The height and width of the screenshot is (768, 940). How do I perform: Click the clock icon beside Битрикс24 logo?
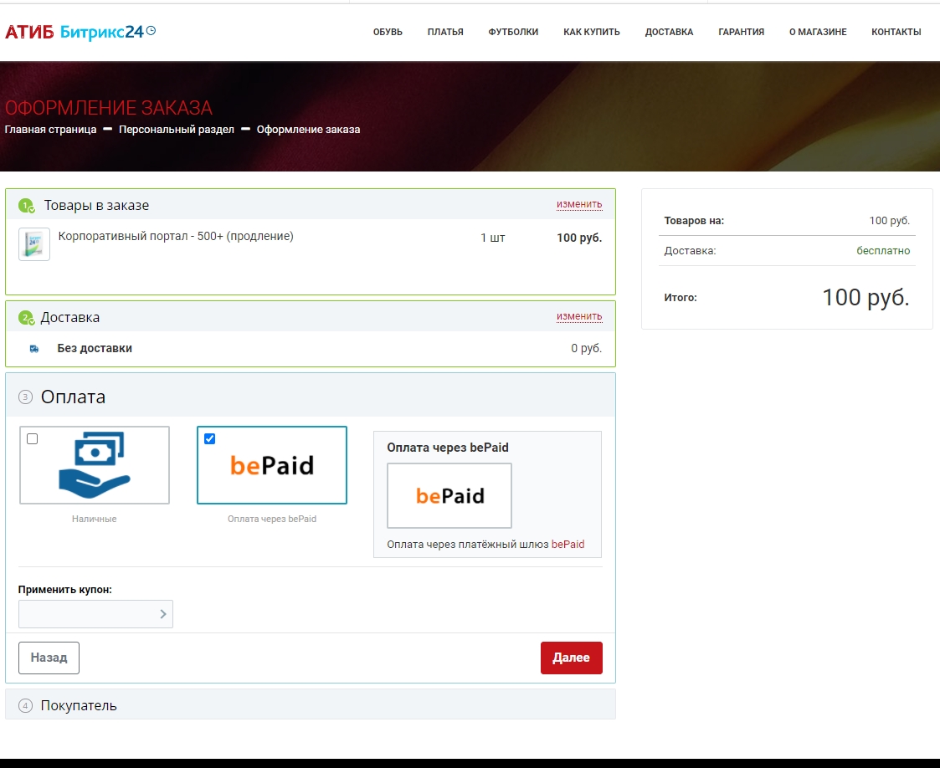pyautogui.click(x=151, y=30)
